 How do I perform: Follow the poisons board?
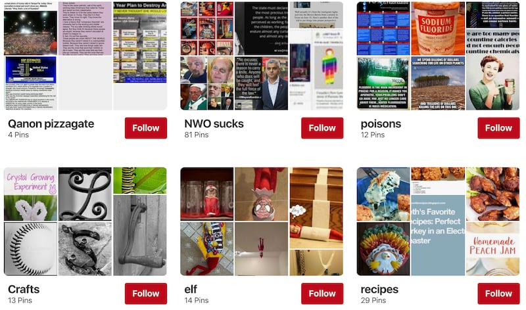[498, 128]
